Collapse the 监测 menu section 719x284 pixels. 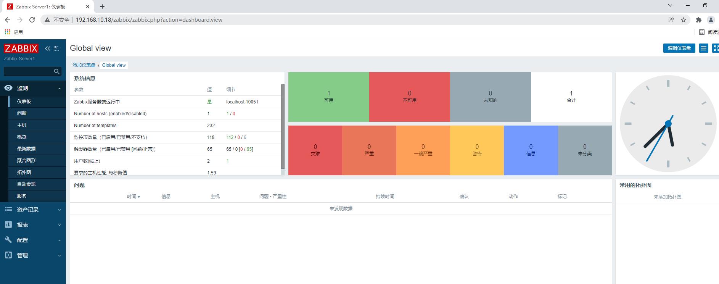60,89
